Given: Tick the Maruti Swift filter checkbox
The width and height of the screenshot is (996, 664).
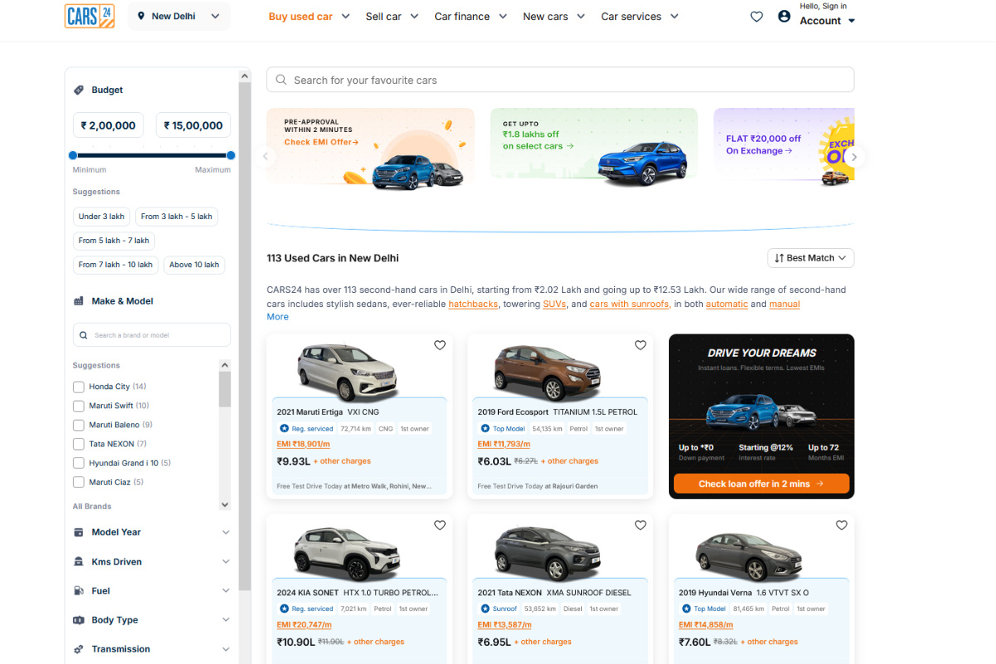Looking at the screenshot, I should 79,406.
